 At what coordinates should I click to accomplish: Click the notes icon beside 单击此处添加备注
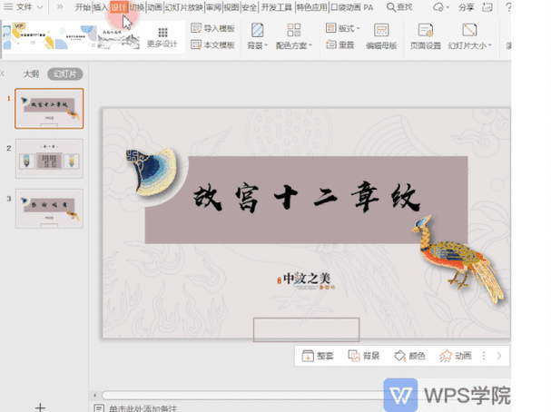[x=99, y=408]
